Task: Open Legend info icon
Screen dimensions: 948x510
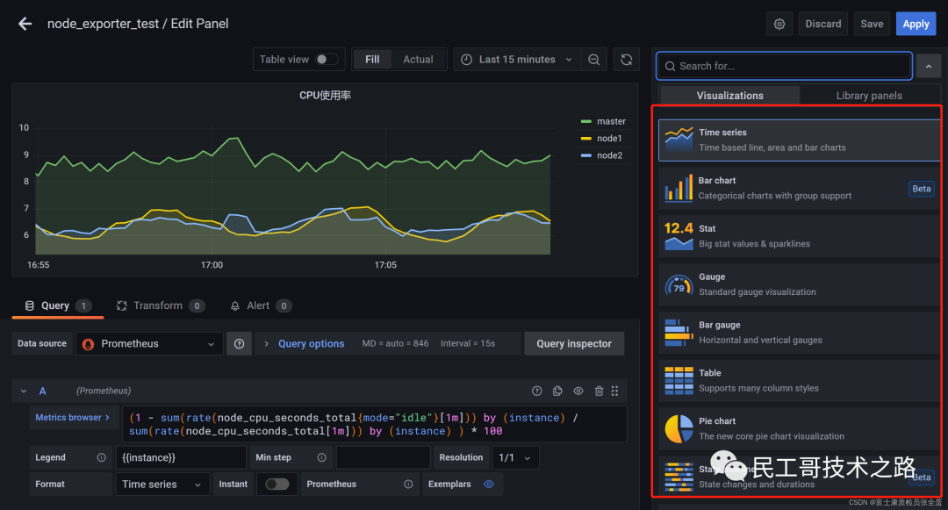Action: click(102, 457)
